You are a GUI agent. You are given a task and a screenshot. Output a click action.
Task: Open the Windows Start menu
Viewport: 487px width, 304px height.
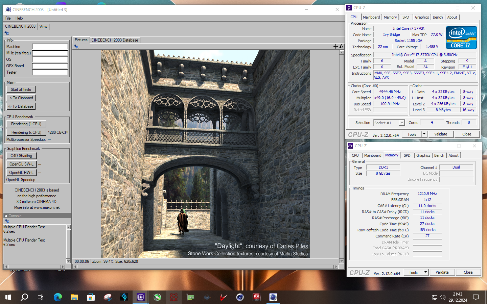pos(8,297)
